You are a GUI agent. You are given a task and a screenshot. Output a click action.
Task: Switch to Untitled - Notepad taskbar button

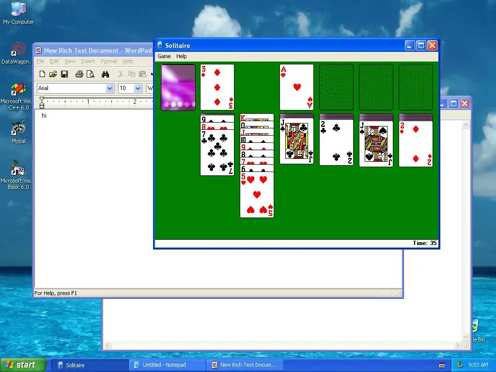pyautogui.click(x=167, y=365)
